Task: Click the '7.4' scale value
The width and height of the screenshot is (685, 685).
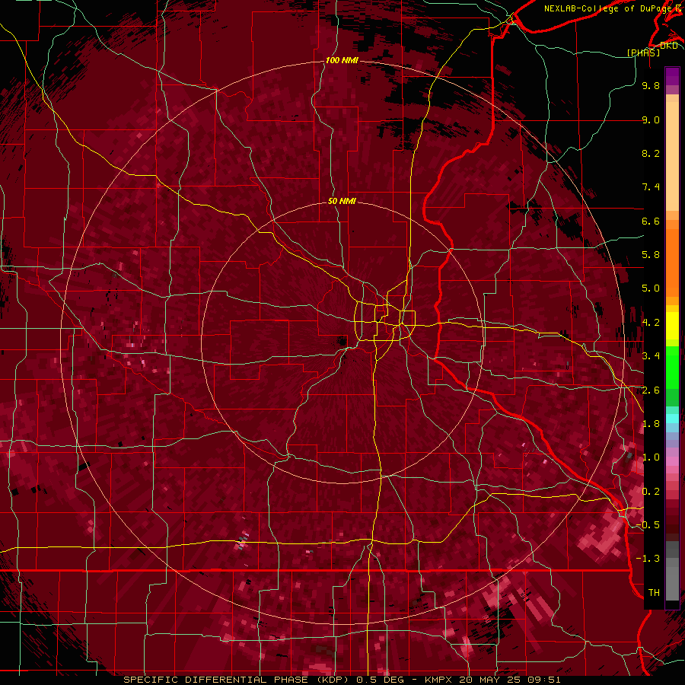Action: (651, 187)
